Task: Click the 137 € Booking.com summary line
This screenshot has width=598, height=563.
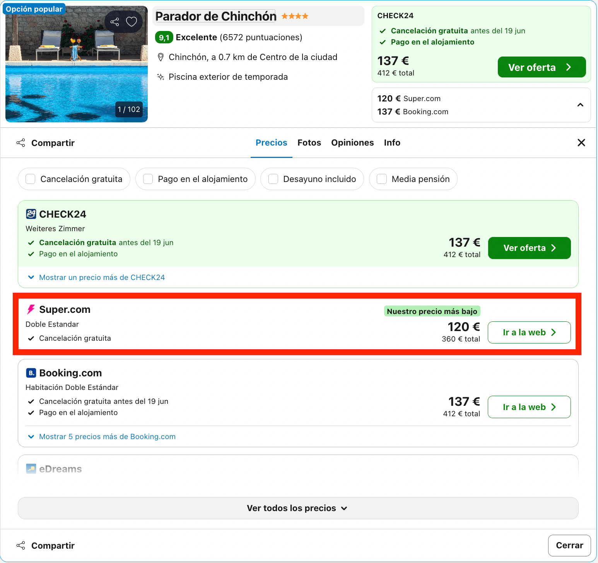Action: click(x=413, y=112)
